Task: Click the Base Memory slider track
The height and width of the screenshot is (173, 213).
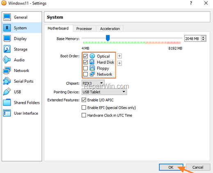Action: (132, 38)
